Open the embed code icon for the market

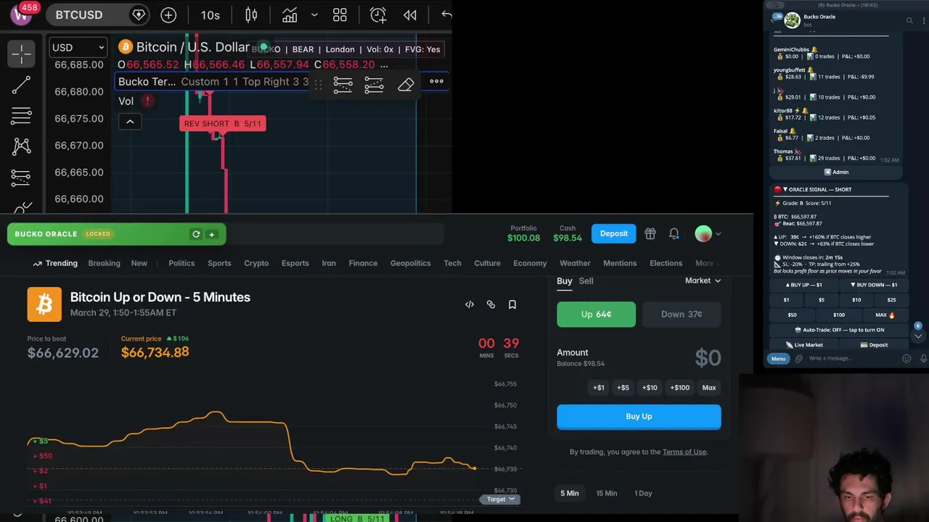click(470, 304)
